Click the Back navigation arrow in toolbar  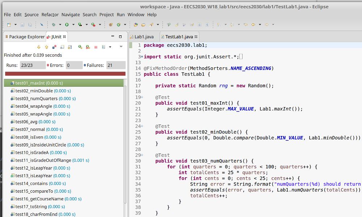253,25
